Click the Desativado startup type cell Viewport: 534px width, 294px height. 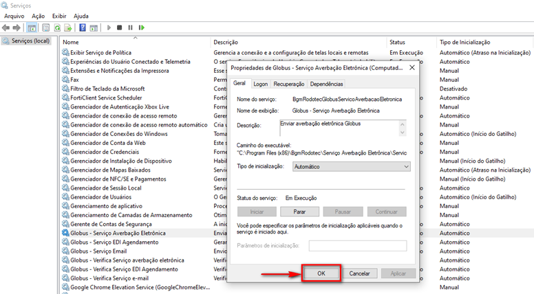pos(453,89)
